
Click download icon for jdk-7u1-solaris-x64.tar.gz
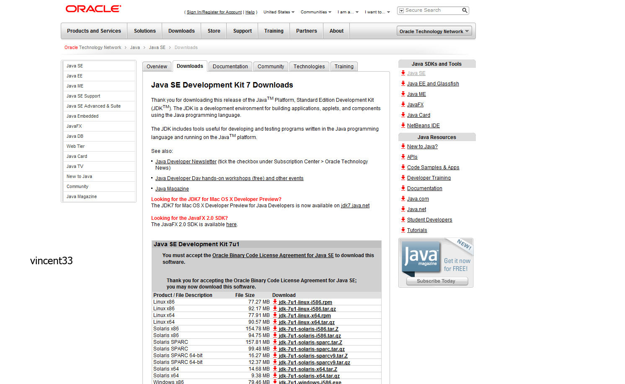click(275, 375)
